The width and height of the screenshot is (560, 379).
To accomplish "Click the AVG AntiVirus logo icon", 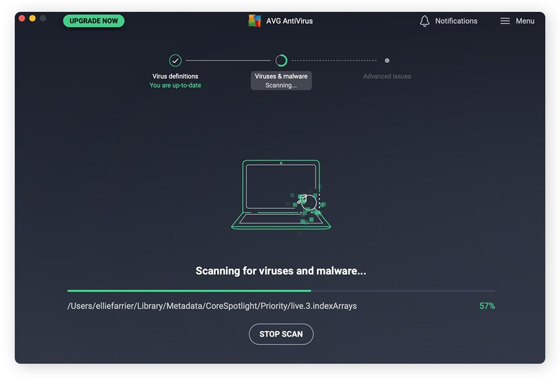I will 254,20.
